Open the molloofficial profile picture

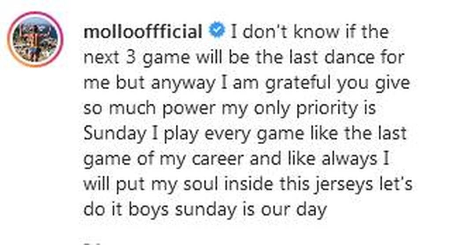tap(35, 40)
